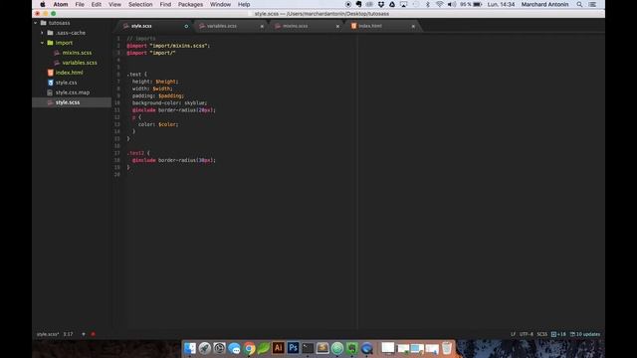Close the mixins.scss tab

tap(337, 27)
